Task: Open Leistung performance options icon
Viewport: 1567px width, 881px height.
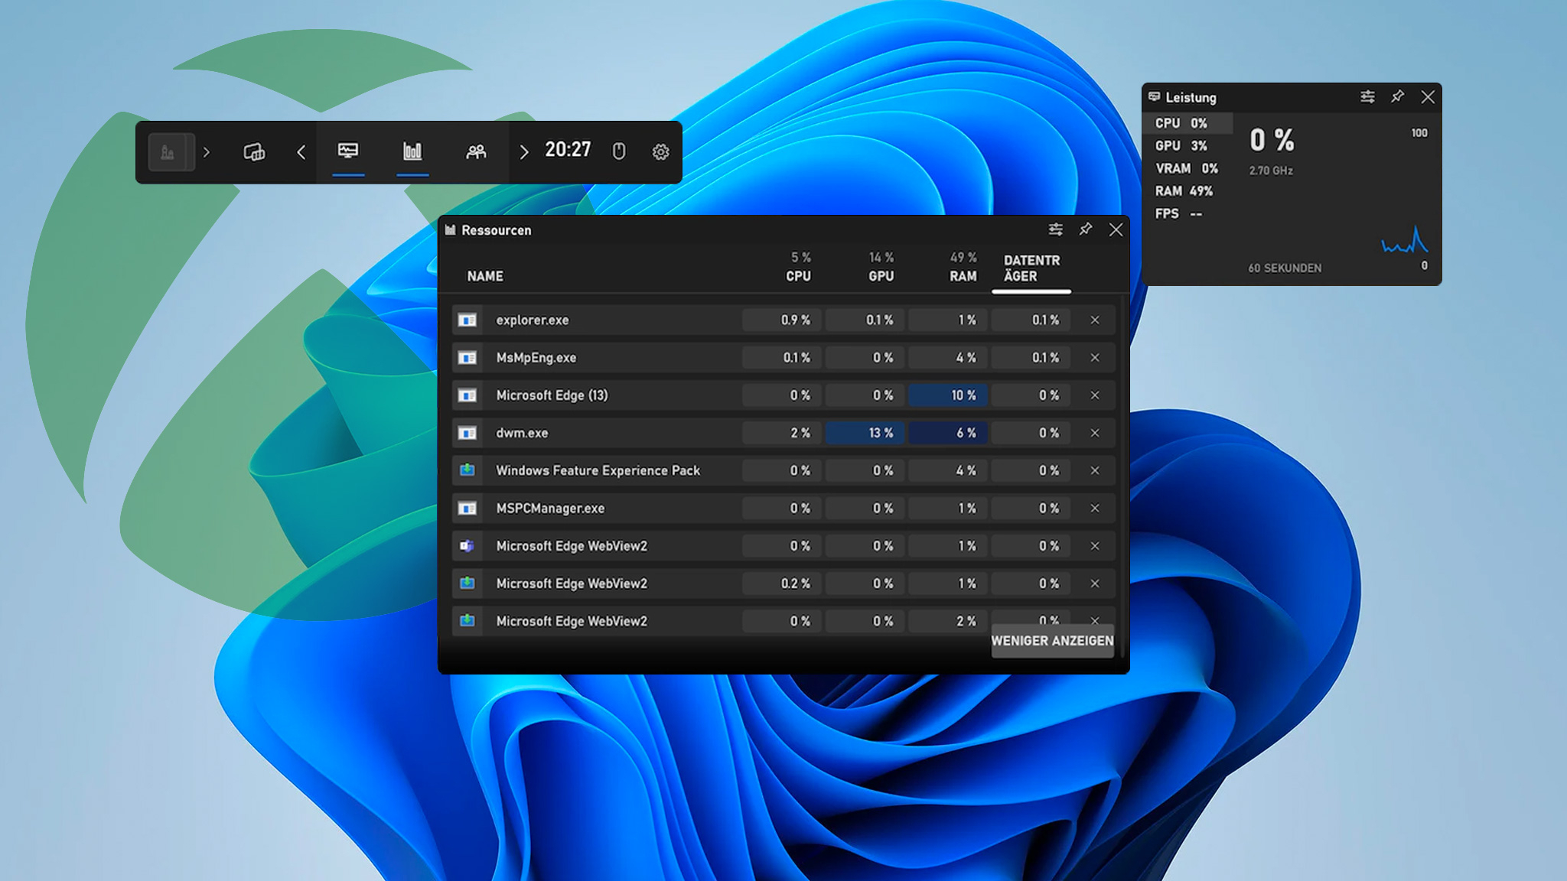Action: 1367,96
